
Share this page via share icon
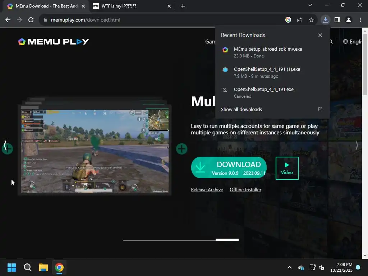[x=300, y=20]
